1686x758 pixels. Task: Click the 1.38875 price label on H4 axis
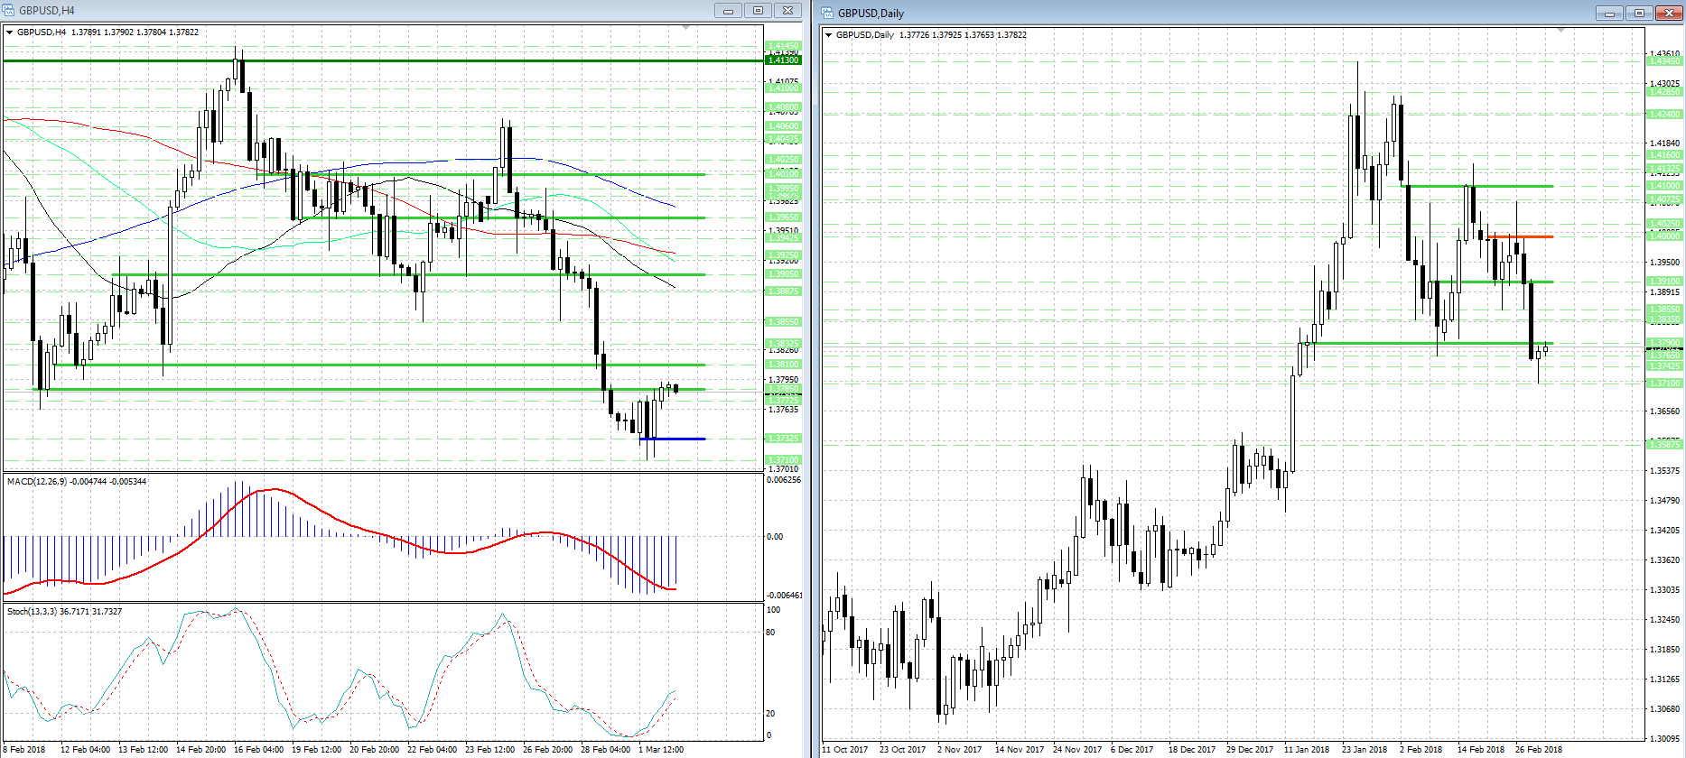pyautogui.click(x=783, y=291)
